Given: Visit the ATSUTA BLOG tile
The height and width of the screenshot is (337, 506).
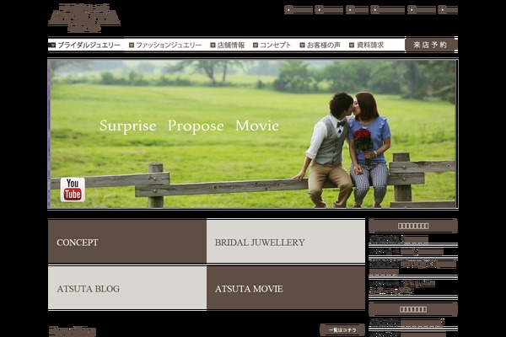Looking at the screenshot, I should 127,288.
